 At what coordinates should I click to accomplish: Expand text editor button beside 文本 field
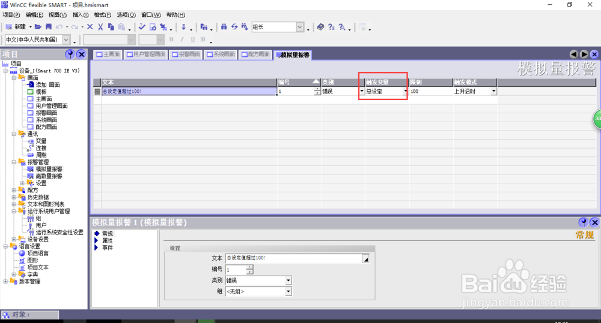tap(365, 259)
